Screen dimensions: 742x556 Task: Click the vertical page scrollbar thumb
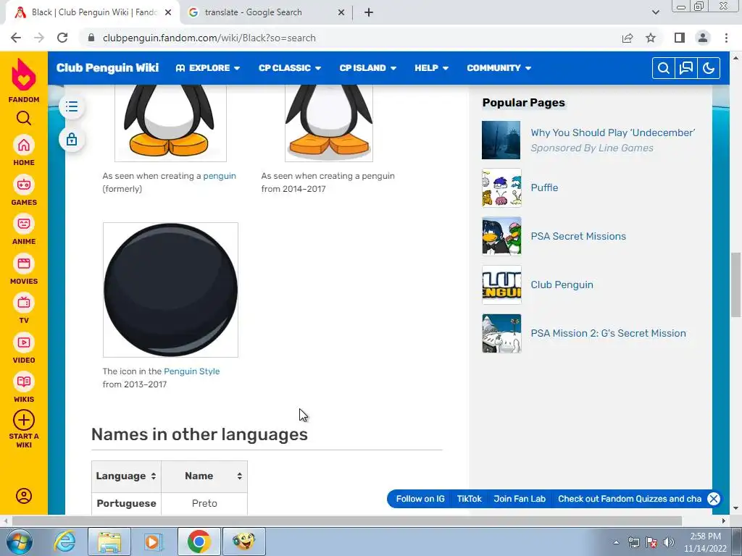[x=735, y=285]
